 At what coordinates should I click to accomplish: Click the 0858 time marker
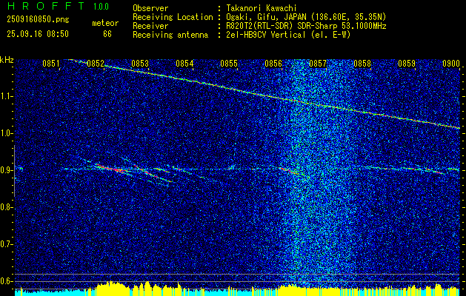point(362,64)
